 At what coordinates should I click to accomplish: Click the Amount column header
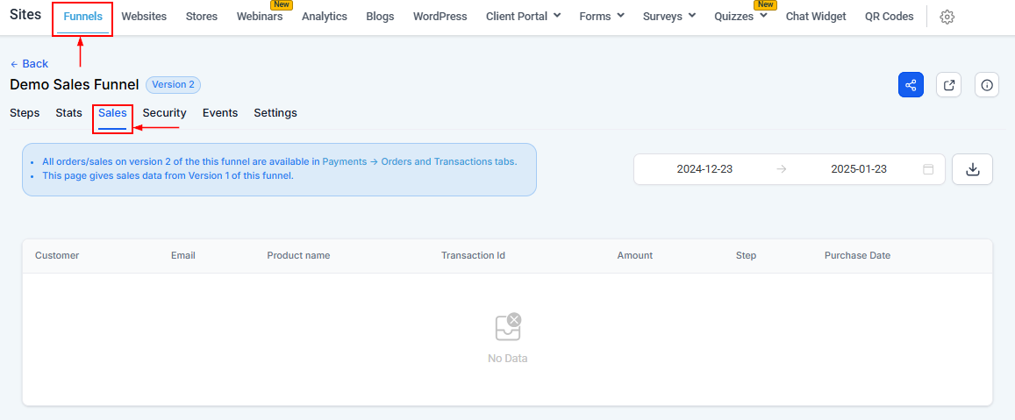pos(635,256)
